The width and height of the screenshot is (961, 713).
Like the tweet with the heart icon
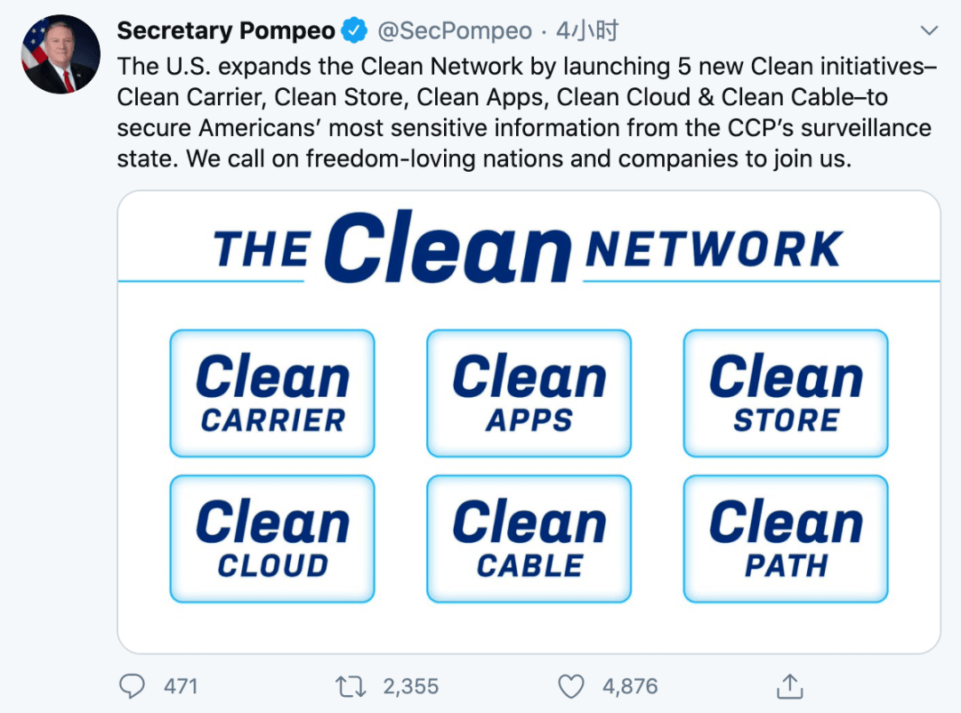coord(570,686)
